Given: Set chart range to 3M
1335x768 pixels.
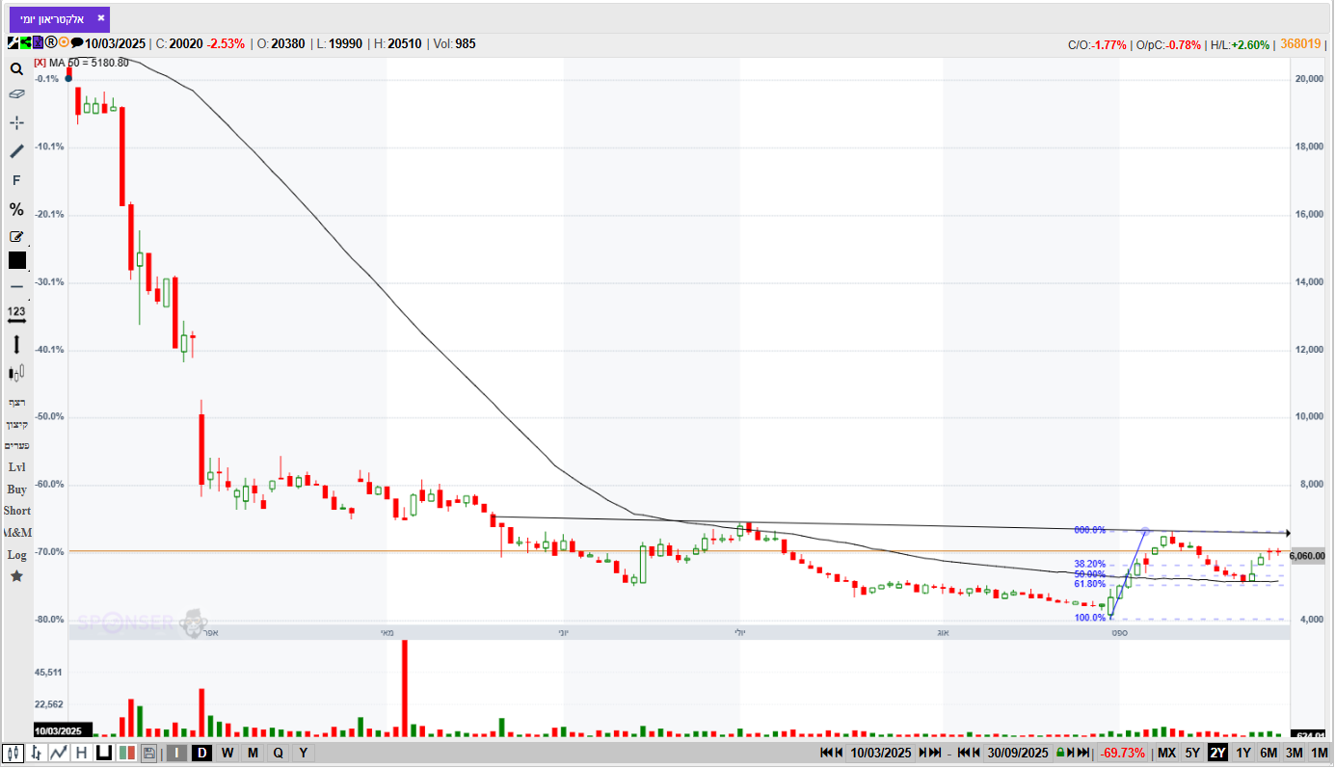Looking at the screenshot, I should (1295, 753).
